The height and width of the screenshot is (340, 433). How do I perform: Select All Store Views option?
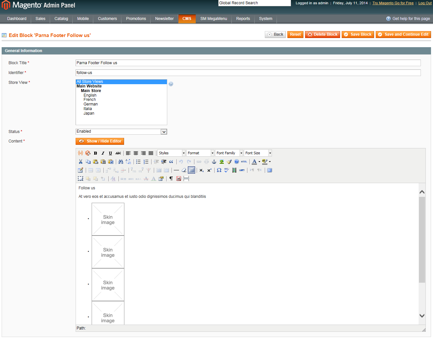coord(121,82)
